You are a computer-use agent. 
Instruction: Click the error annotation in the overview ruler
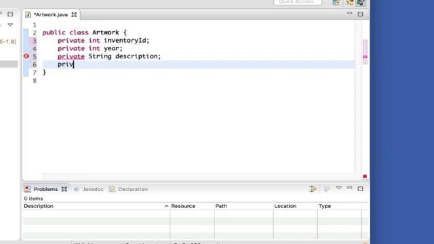tap(365, 57)
